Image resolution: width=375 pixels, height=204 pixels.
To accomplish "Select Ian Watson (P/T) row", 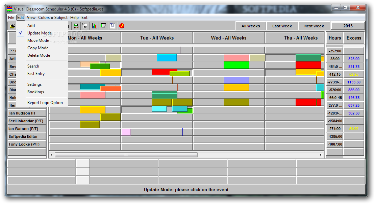I will pos(27,129).
